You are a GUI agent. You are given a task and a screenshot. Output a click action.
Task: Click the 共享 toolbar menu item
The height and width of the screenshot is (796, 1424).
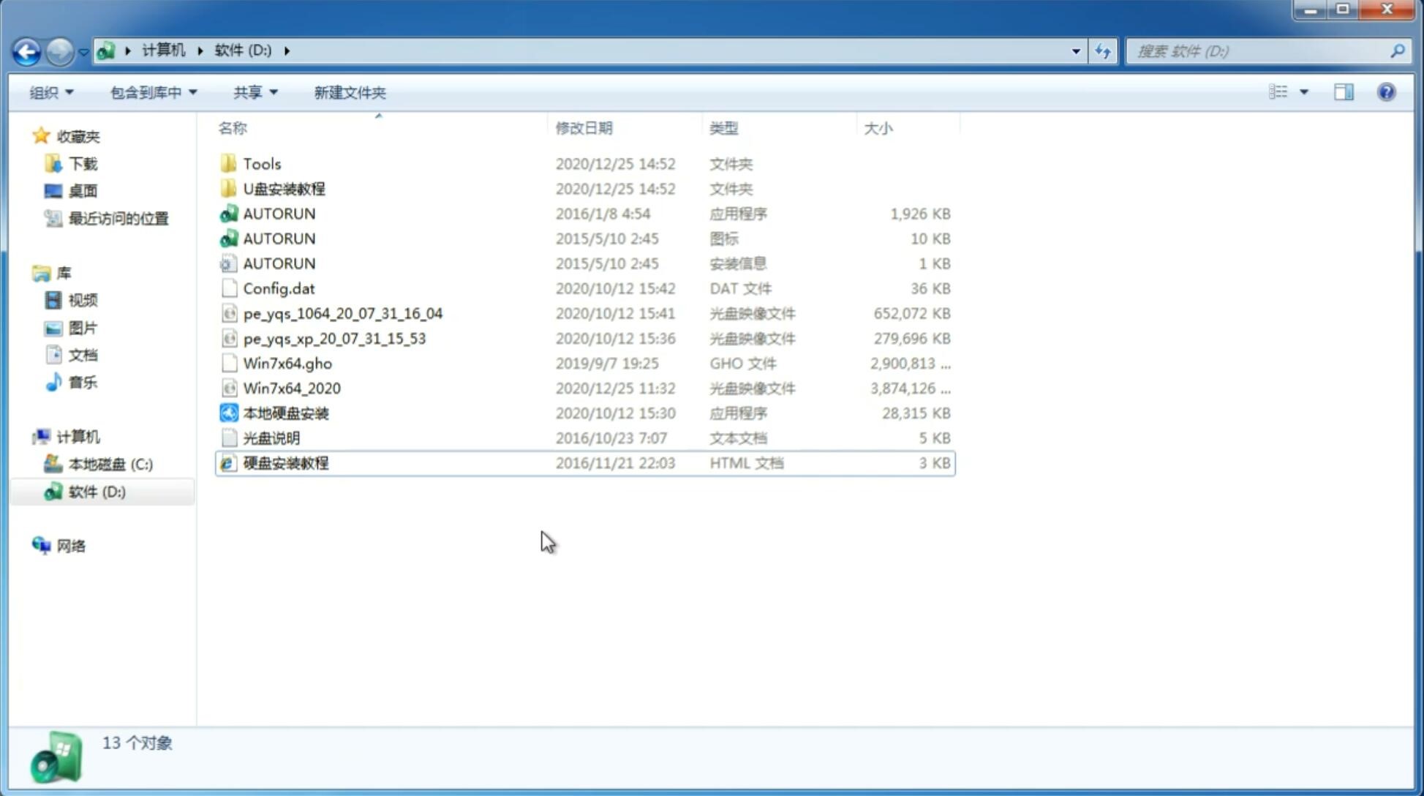(253, 92)
